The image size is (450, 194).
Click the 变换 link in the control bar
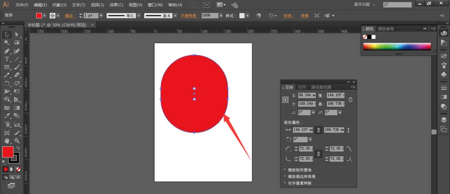click(x=305, y=15)
